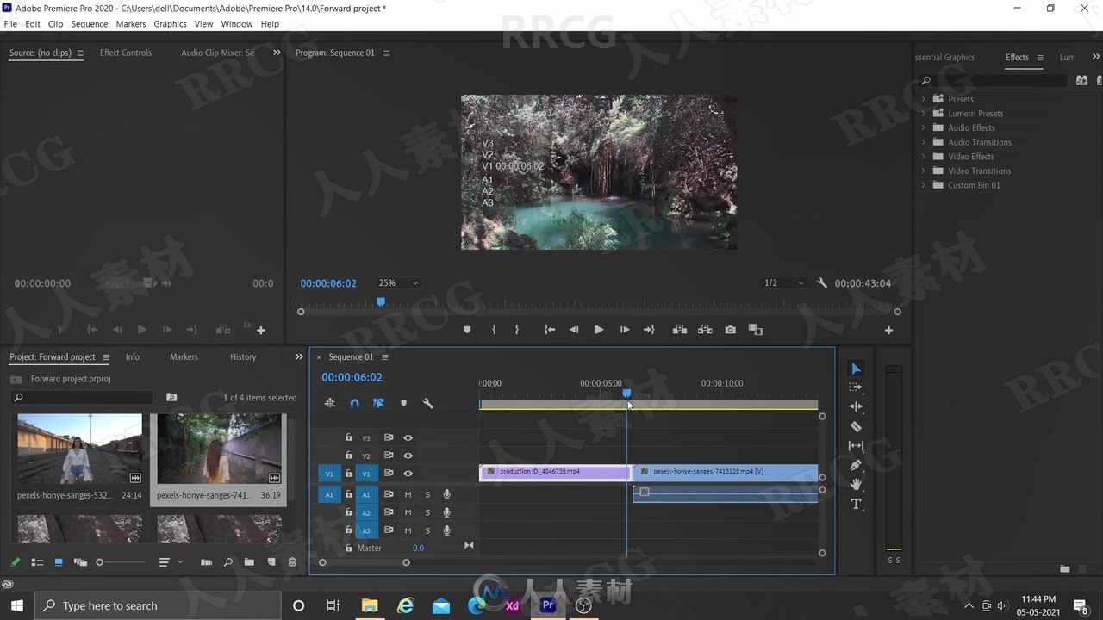Screen dimensions: 1103x620
Task: Step forward one frame in Program monitor
Action: (625, 330)
